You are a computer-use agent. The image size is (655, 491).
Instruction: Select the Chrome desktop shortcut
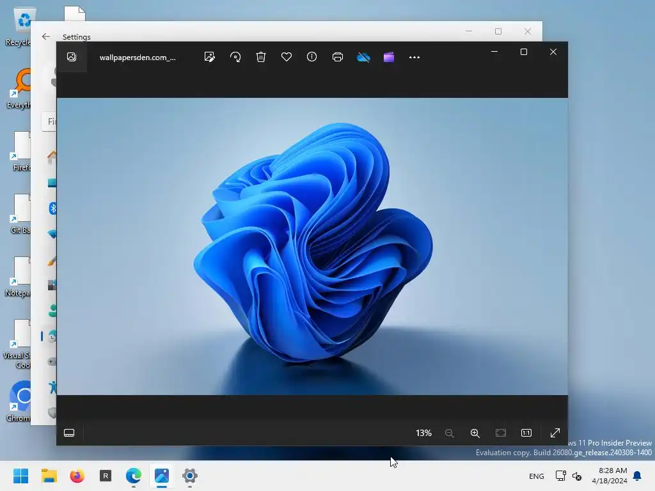[19, 401]
